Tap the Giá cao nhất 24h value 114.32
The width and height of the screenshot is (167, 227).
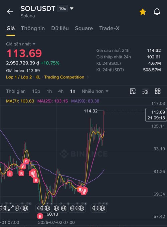154,50
